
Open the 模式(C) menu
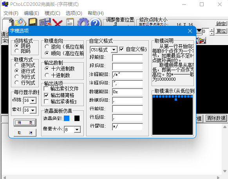coord(52,13)
